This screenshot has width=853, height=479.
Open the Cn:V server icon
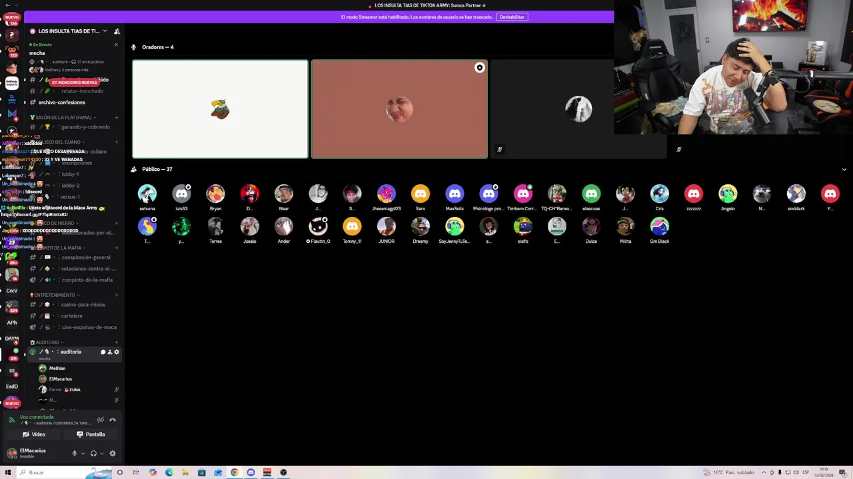[12, 291]
